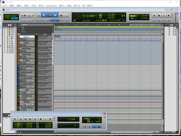Click Return to Zero in floating transport
Screen dimensions: 181x136
click(21, 119)
